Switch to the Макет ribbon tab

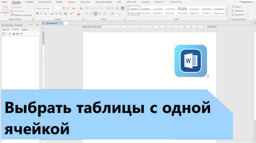pyautogui.click(x=59, y=2)
